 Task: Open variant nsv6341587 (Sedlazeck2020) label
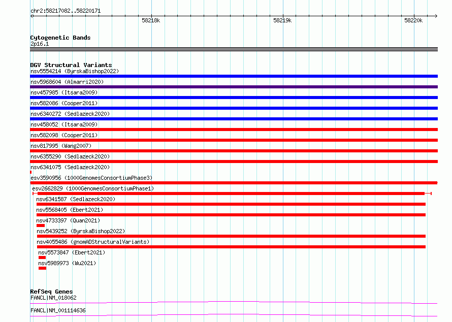(x=76, y=199)
